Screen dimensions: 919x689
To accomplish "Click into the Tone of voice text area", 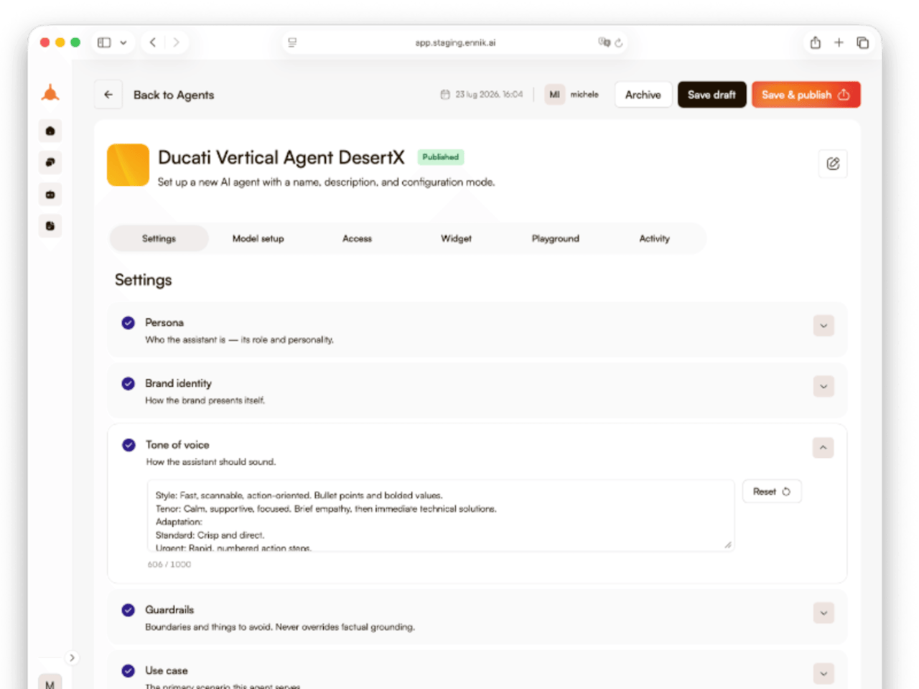I will (441, 516).
